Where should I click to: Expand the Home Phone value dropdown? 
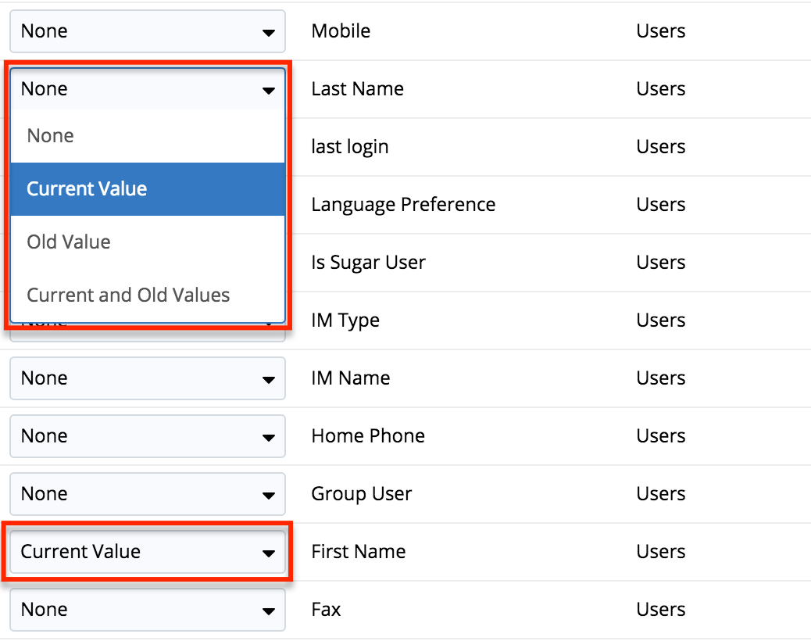pos(147,436)
